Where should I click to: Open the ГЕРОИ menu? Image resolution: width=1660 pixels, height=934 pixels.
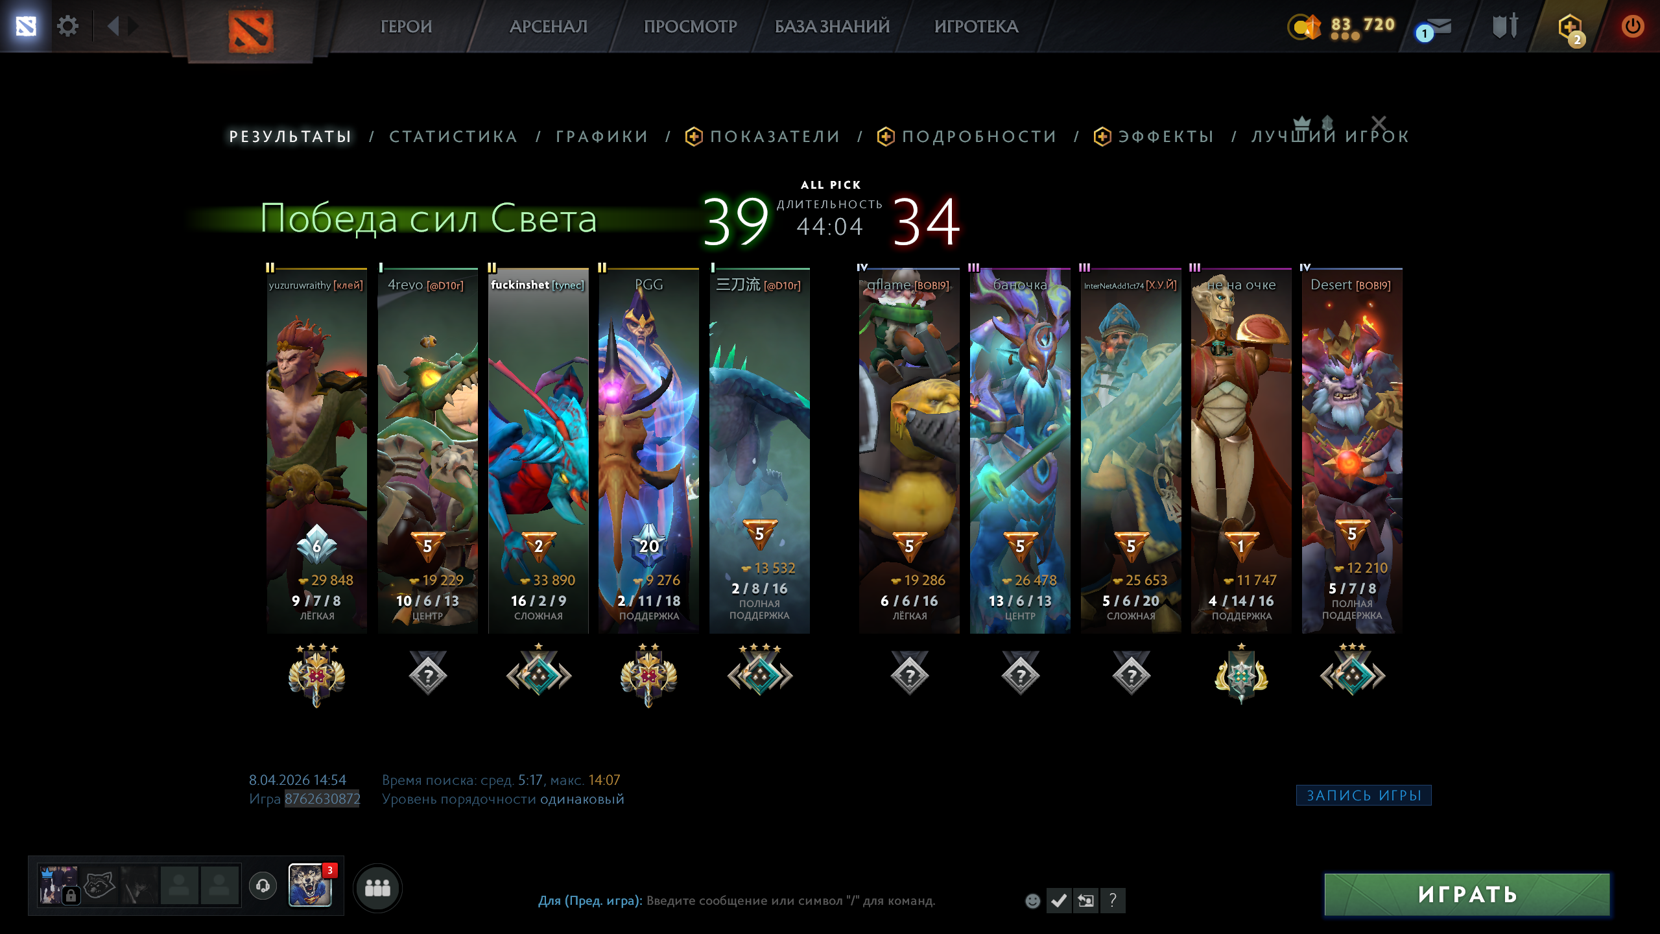(x=406, y=27)
